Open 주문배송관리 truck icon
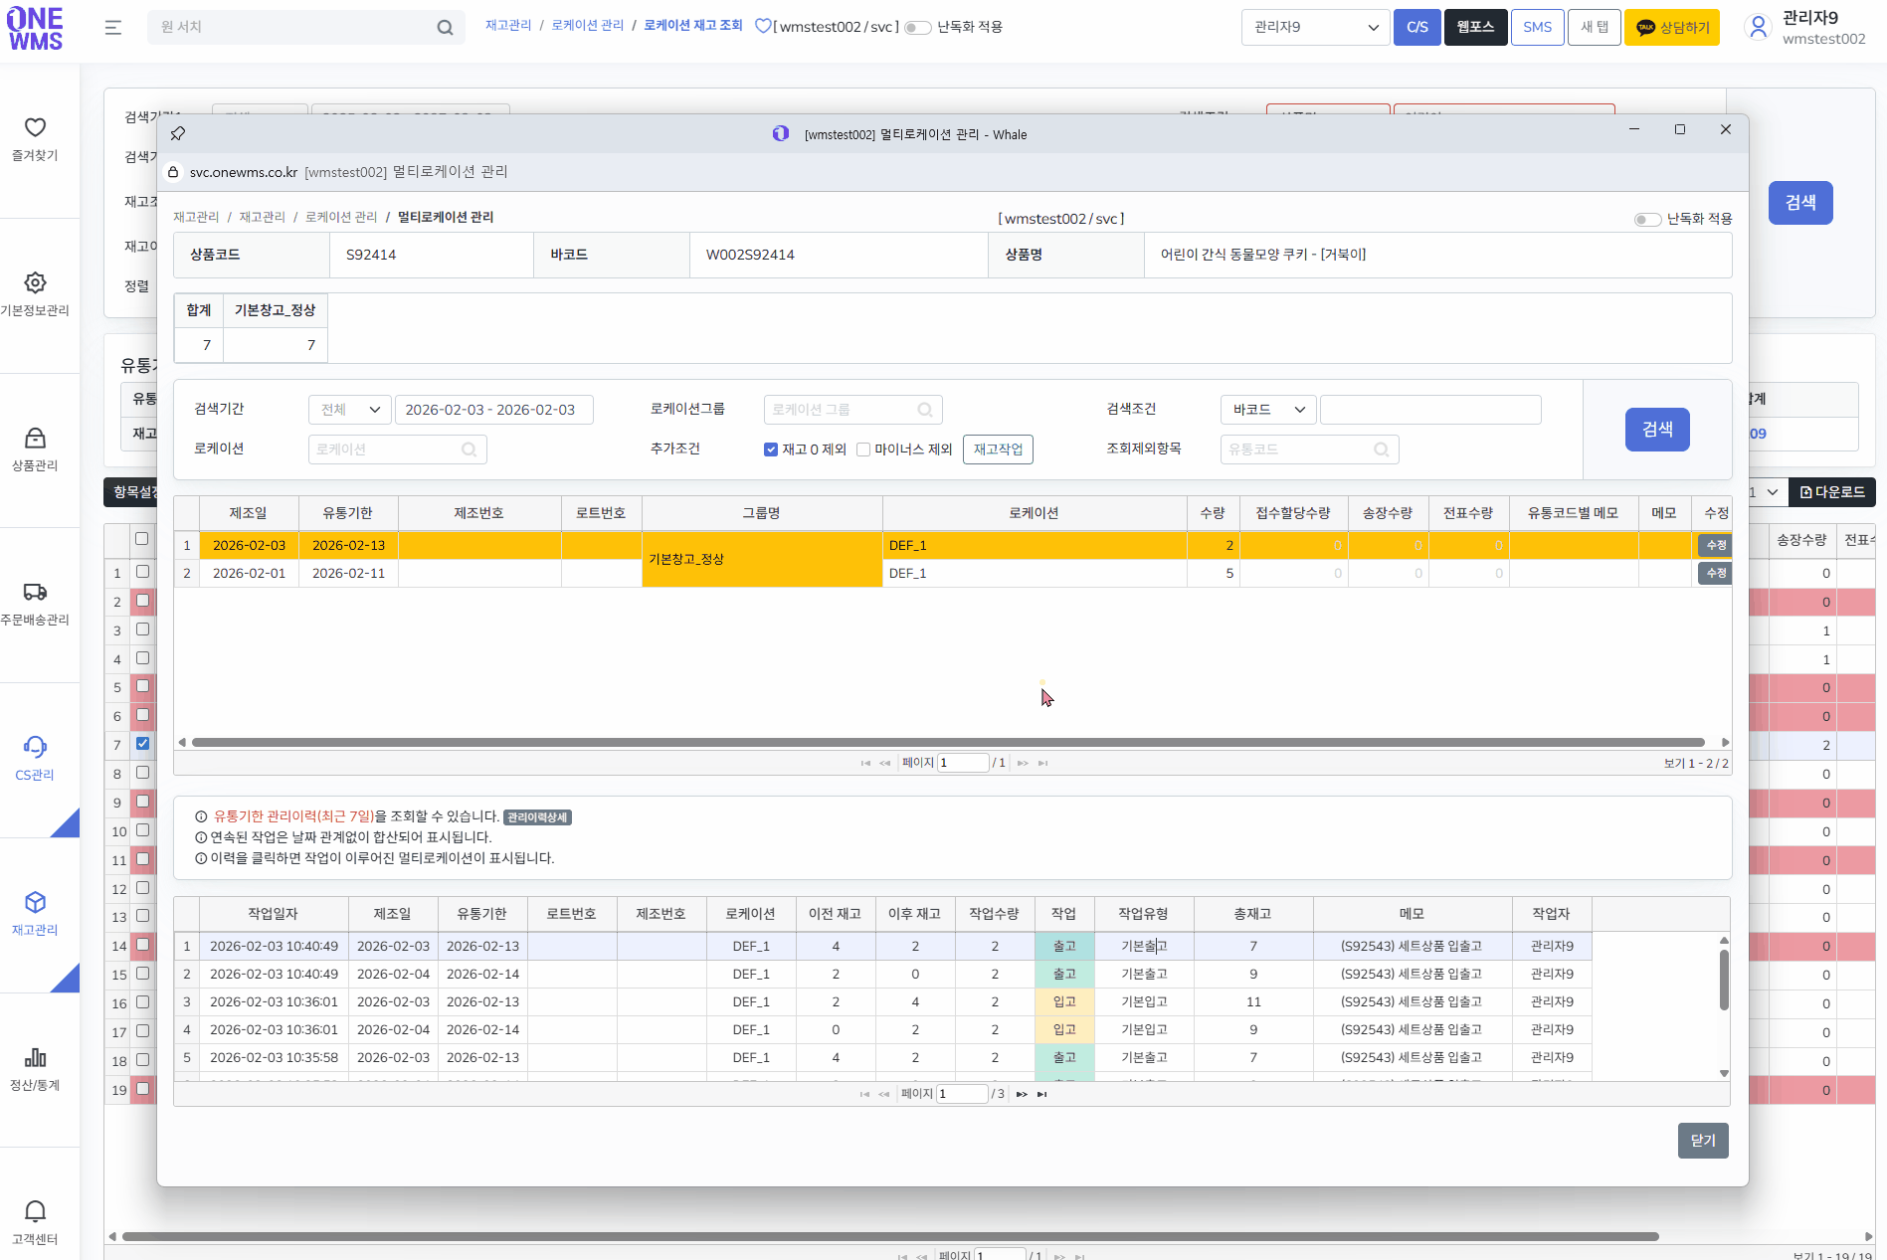1887x1260 pixels. click(x=35, y=593)
